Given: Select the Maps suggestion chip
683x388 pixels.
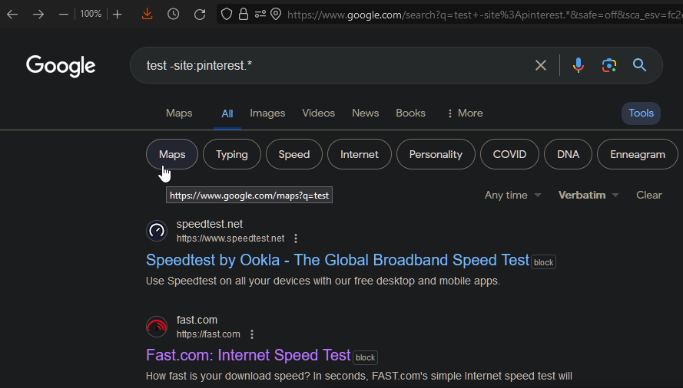Looking at the screenshot, I should tap(172, 154).
